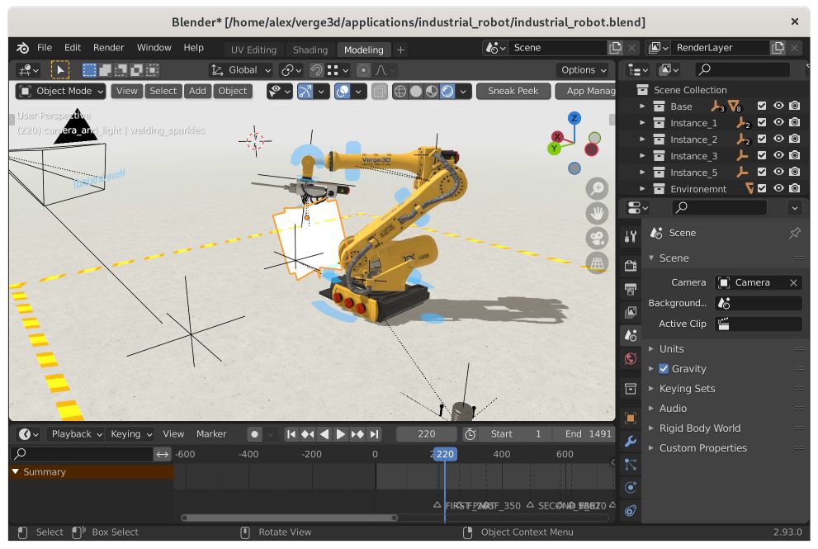The image size is (818, 549).
Task: Clear the Camera field with X
Action: tap(793, 283)
